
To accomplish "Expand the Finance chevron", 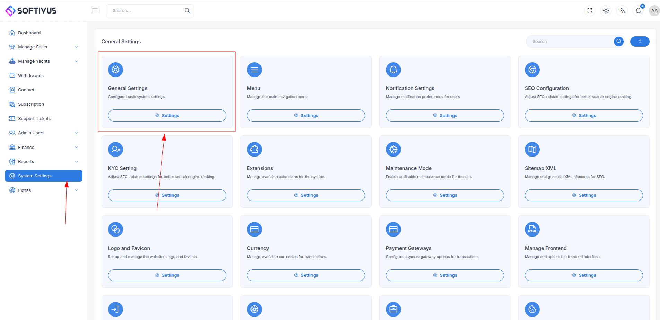I will pos(77,147).
